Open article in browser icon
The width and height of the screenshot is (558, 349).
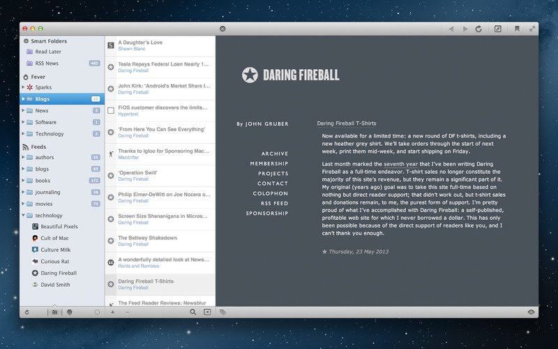pyautogui.click(x=498, y=29)
